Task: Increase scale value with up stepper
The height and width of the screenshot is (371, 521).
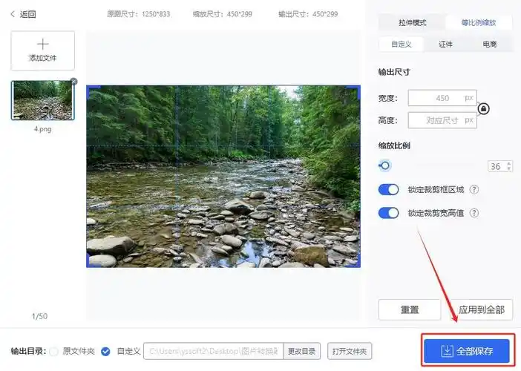Action: click(508, 163)
